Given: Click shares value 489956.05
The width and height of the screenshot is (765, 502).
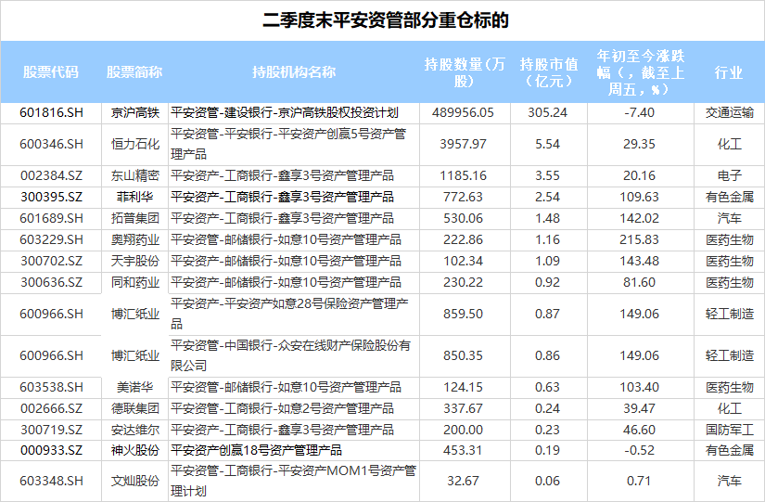Looking at the screenshot, I should (x=463, y=113).
